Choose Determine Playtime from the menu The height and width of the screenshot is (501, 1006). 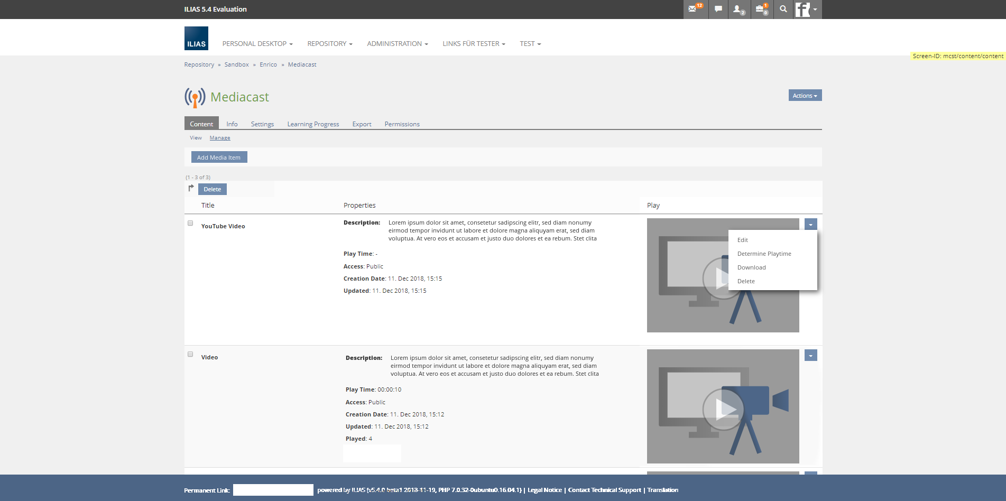tap(764, 254)
